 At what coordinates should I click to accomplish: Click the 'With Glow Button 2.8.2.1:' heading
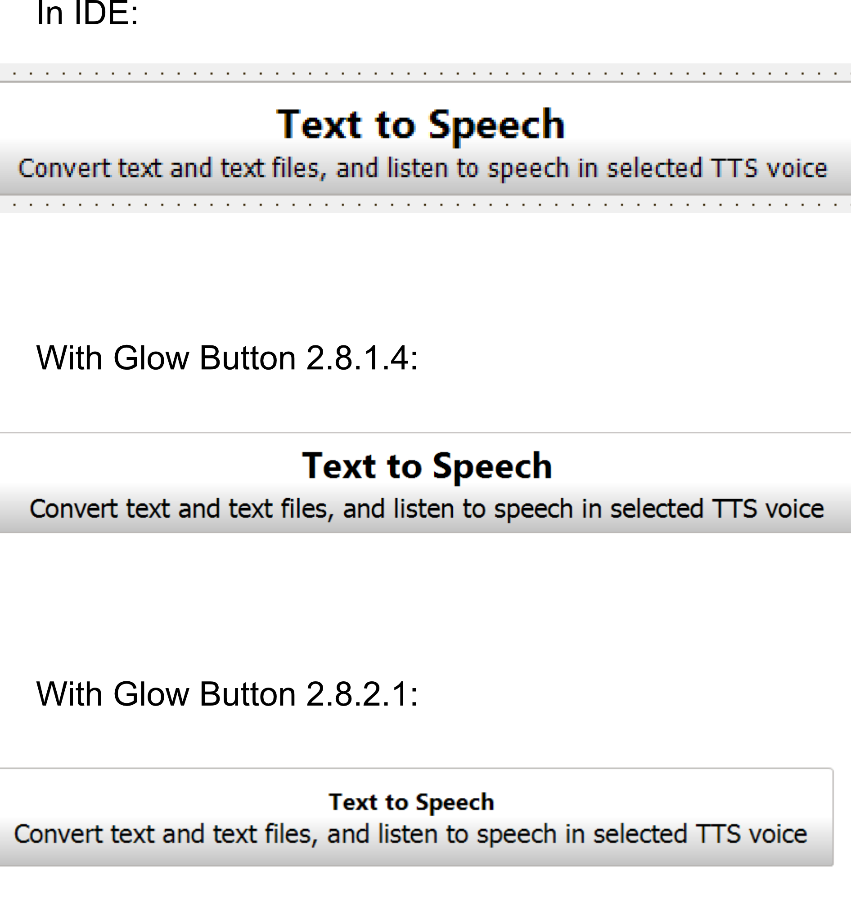(x=227, y=694)
